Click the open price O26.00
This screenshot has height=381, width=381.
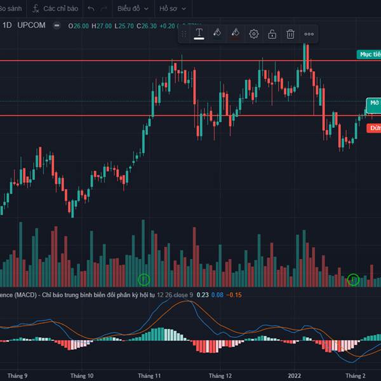pyautogui.click(x=78, y=26)
